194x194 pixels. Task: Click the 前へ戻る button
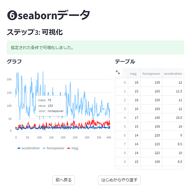(64, 180)
